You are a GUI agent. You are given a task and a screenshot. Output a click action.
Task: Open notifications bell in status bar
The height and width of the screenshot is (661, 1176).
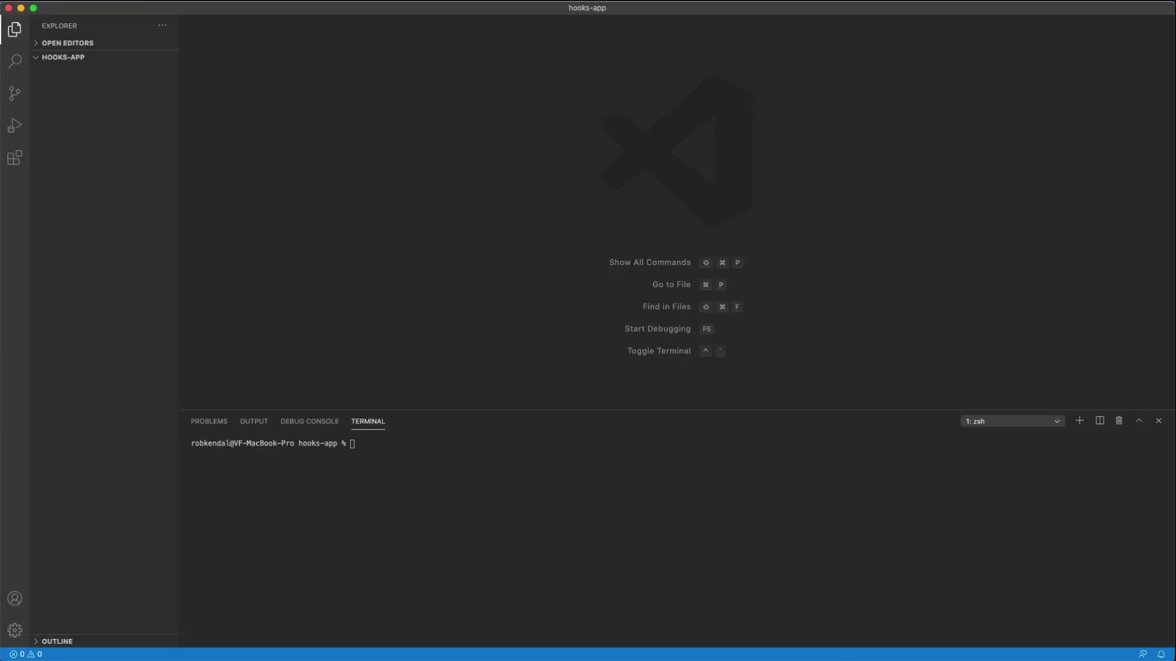[1161, 654]
